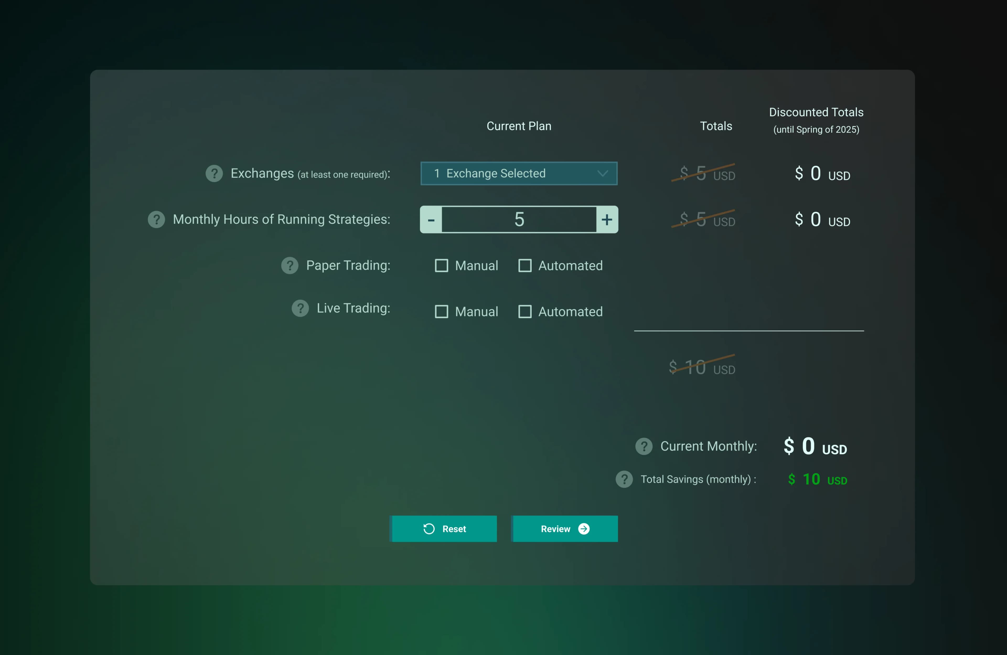Increase monthly hours with plus button
This screenshot has height=655, width=1007.
[607, 220]
